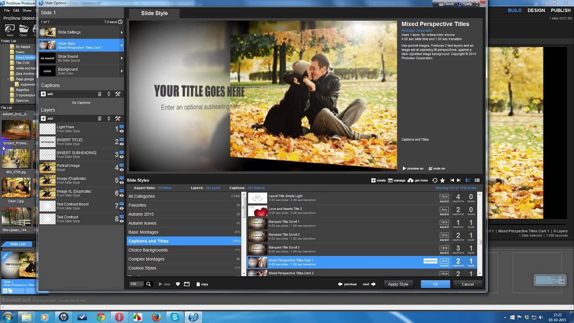Click the window layout icon beside copy

click(x=187, y=284)
